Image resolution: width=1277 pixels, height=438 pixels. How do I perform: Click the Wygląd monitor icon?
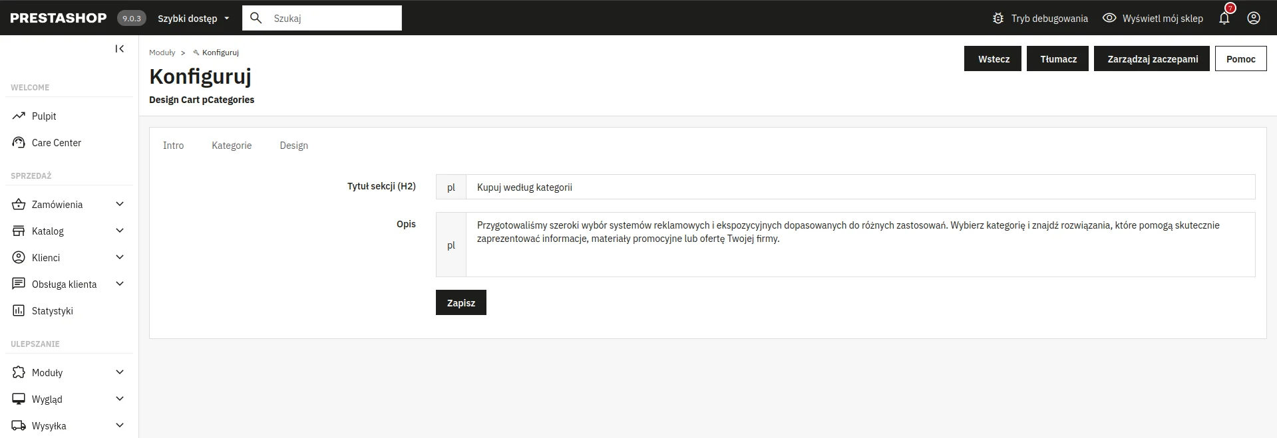(x=19, y=399)
